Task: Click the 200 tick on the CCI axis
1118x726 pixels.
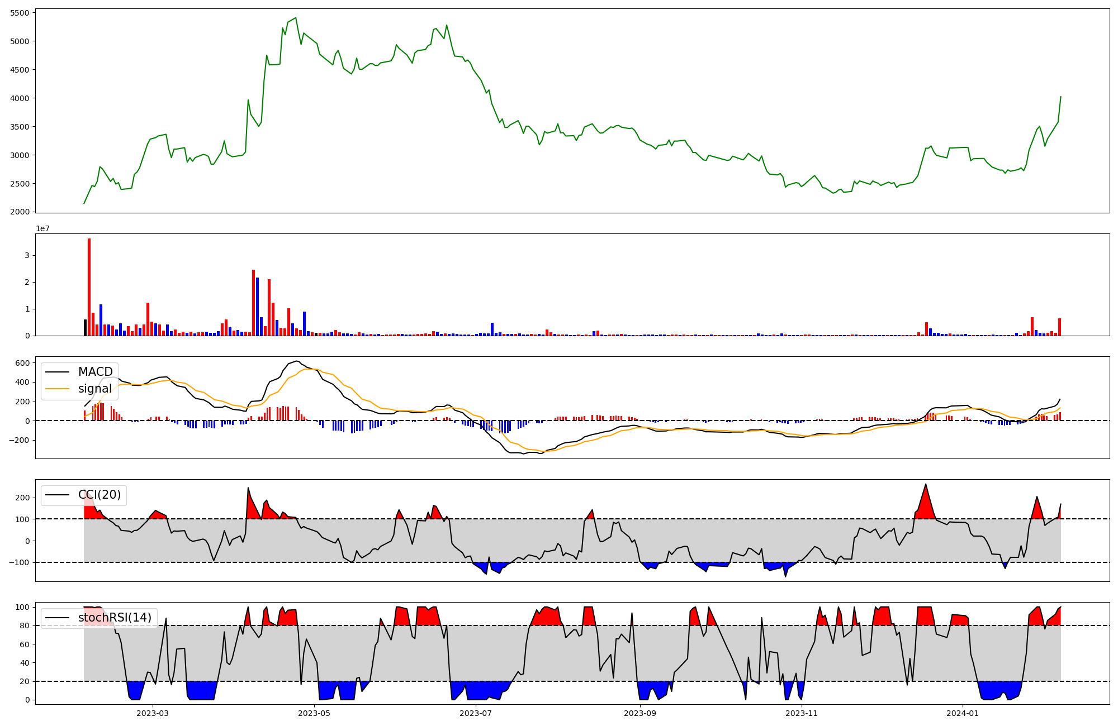Action: pos(22,498)
